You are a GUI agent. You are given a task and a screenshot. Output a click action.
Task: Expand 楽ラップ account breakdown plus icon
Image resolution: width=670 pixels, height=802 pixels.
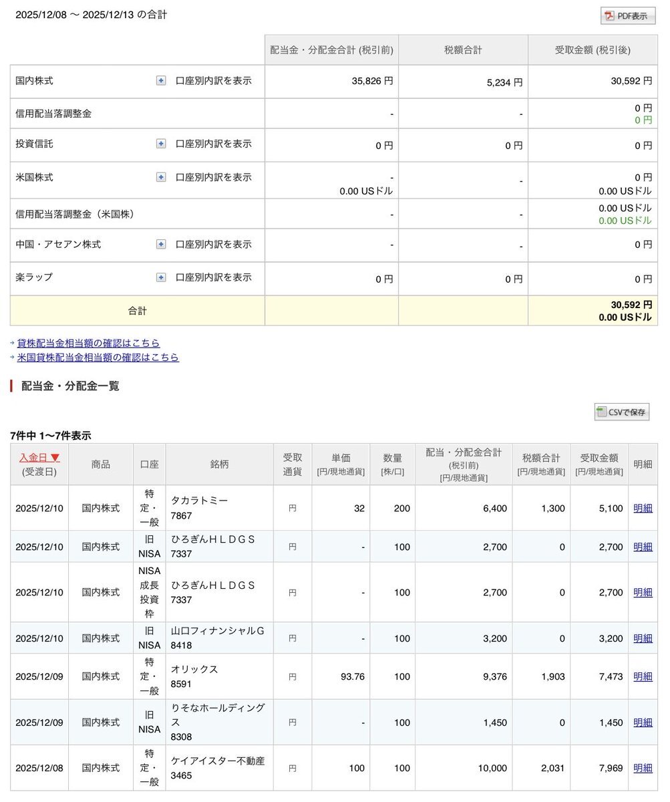pyautogui.click(x=161, y=277)
